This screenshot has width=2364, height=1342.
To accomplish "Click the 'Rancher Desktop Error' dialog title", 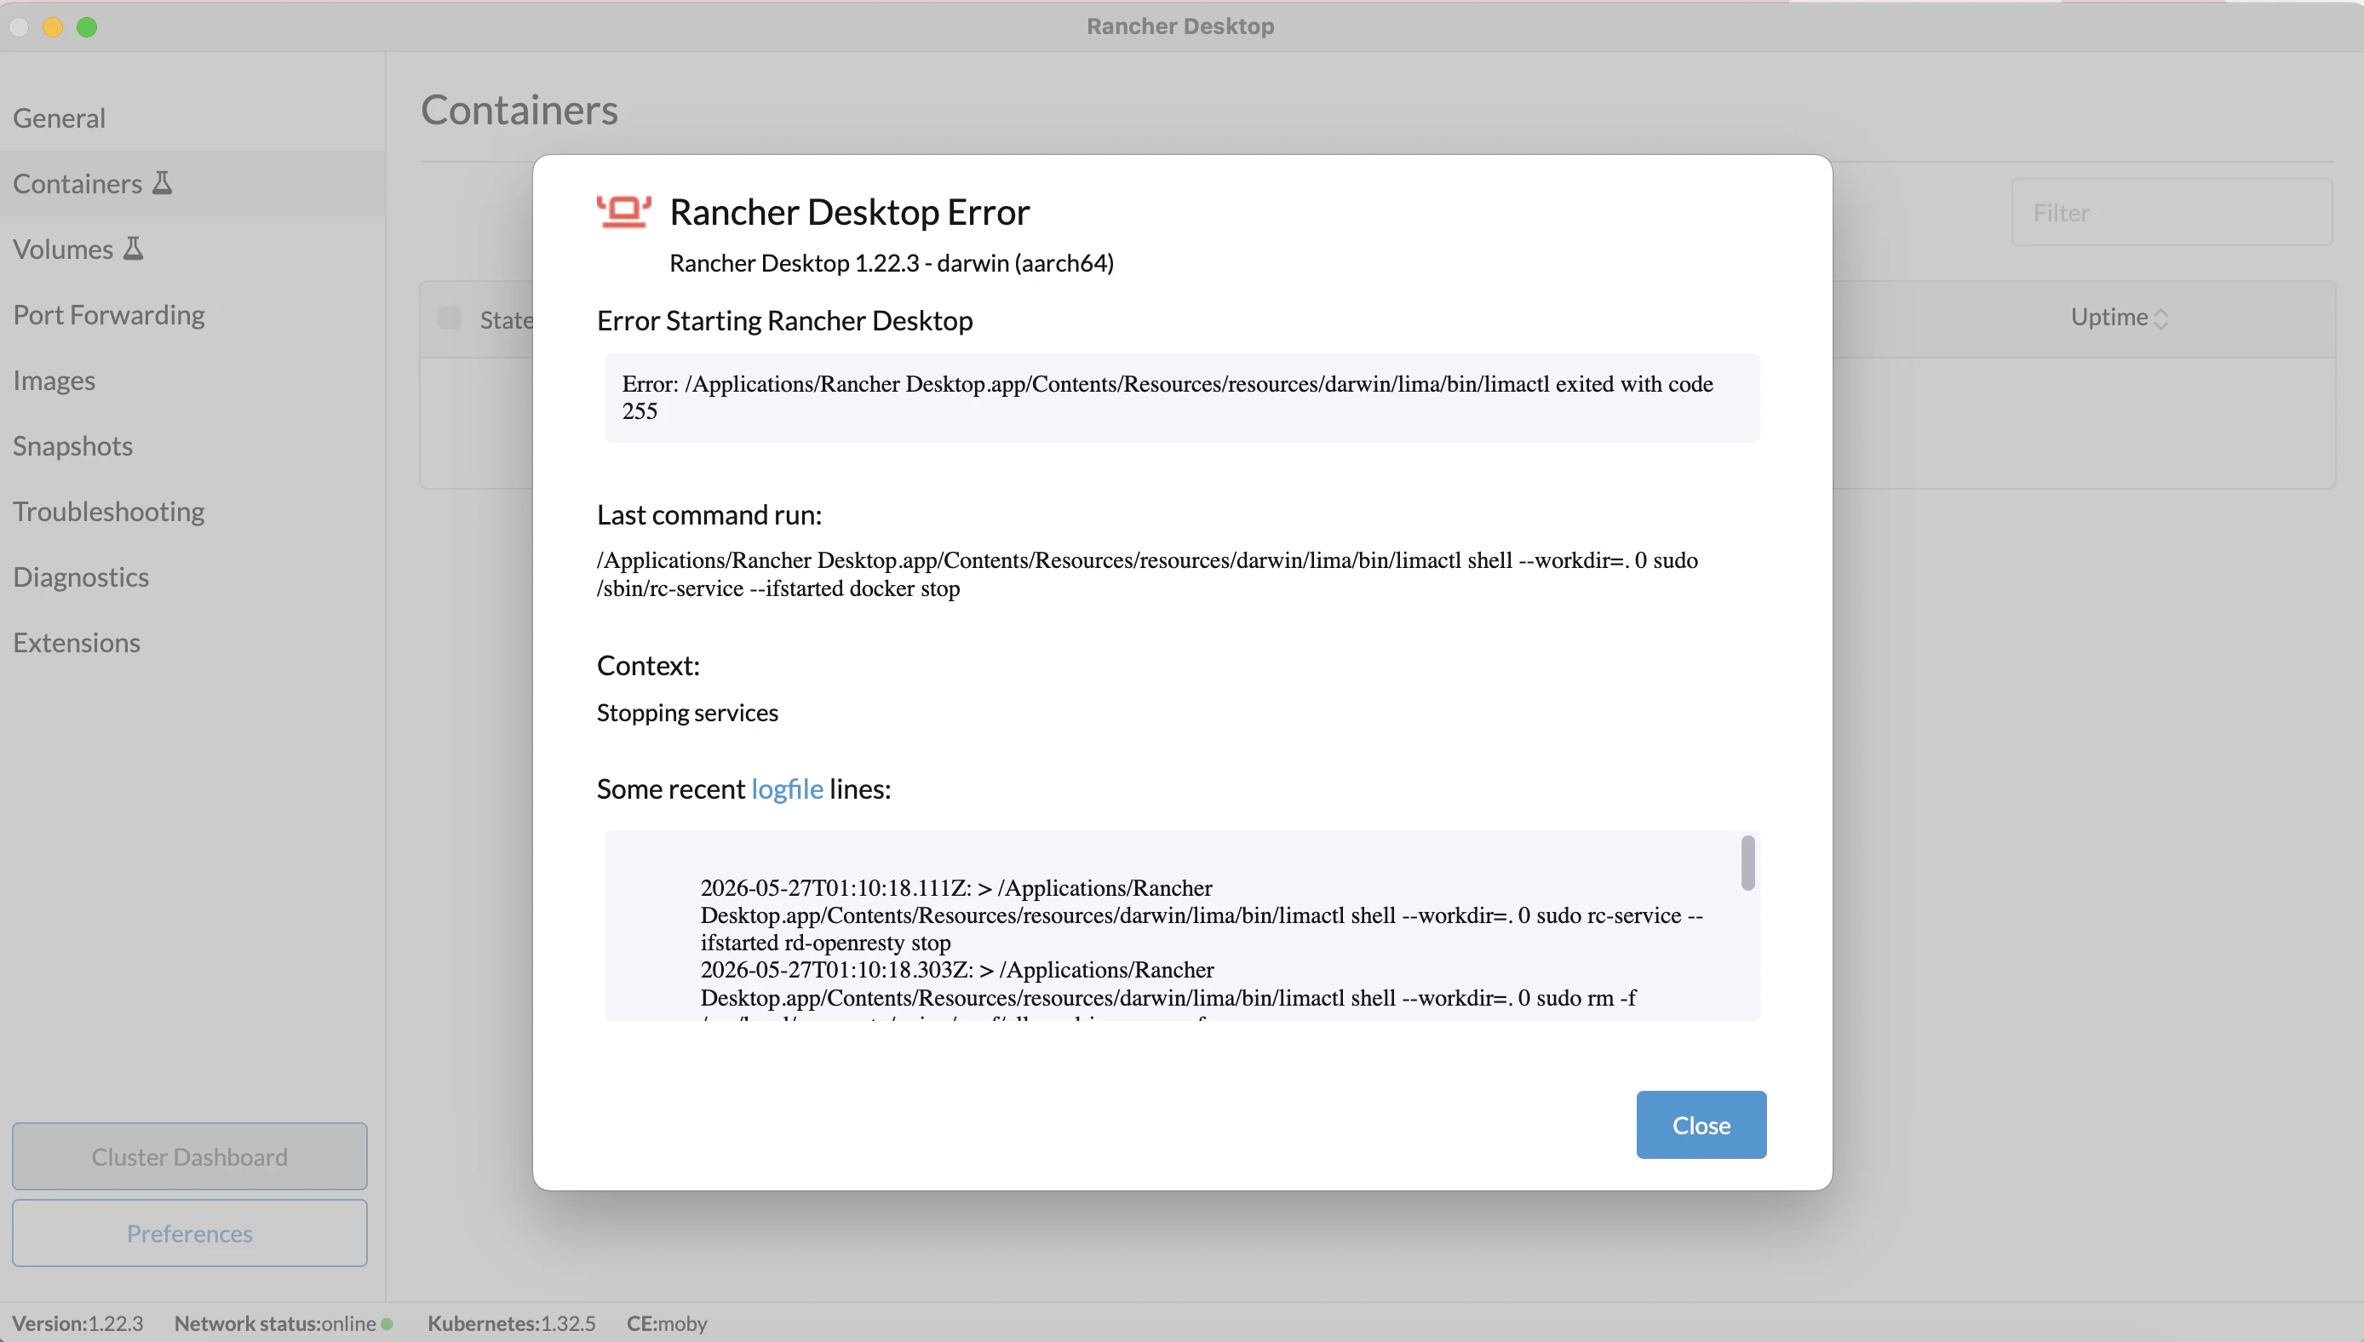I will coord(849,211).
